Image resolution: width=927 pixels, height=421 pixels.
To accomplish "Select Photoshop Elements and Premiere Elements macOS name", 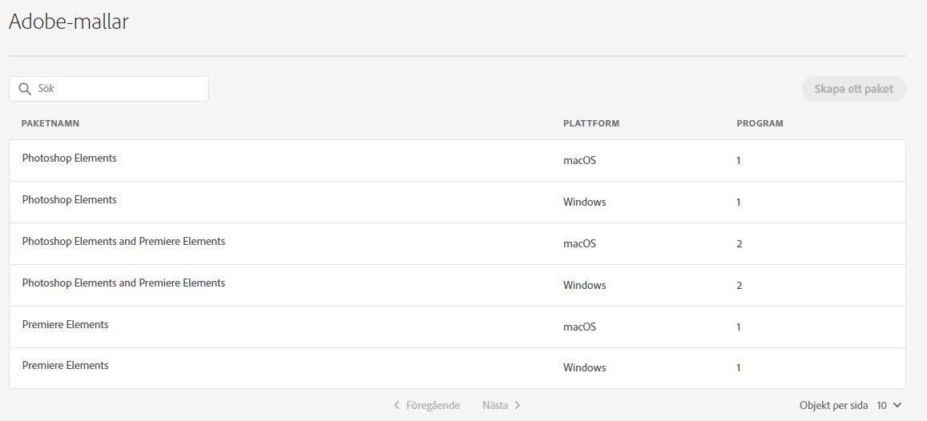I will pos(123,241).
